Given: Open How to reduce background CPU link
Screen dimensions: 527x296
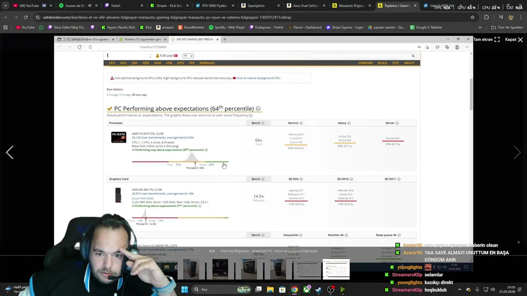Looking at the screenshot, I should point(258,78).
